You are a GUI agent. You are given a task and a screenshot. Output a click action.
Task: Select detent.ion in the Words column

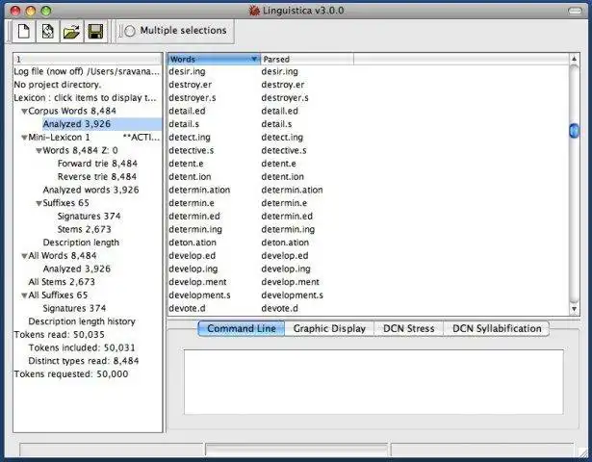pos(190,177)
